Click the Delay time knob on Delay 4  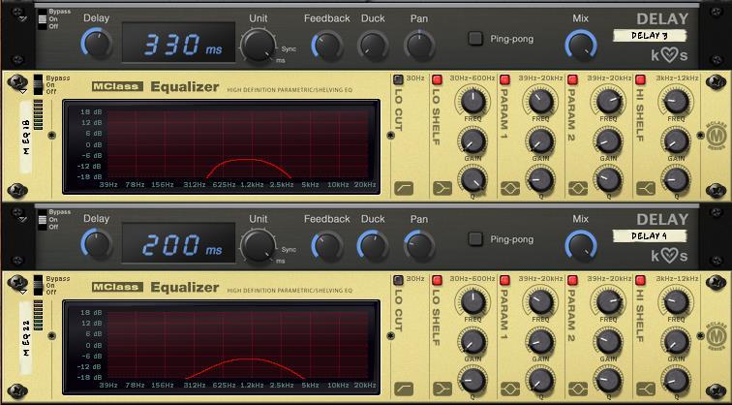pos(97,243)
